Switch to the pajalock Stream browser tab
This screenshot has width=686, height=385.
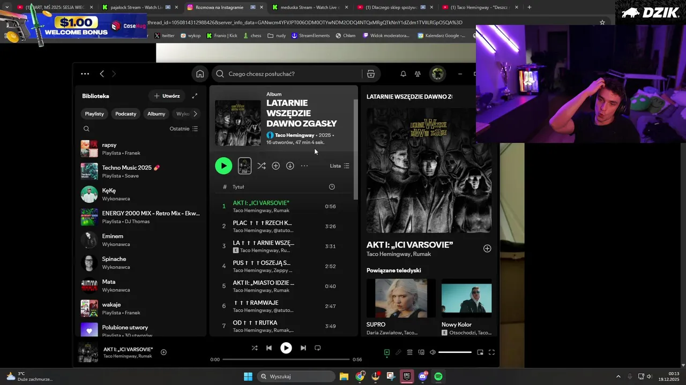pyautogui.click(x=137, y=7)
